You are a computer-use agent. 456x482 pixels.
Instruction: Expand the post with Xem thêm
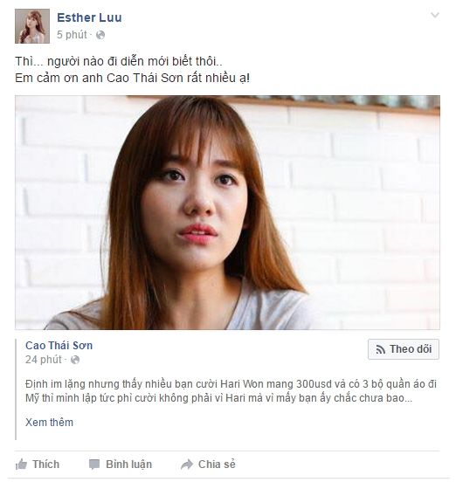[49, 423]
